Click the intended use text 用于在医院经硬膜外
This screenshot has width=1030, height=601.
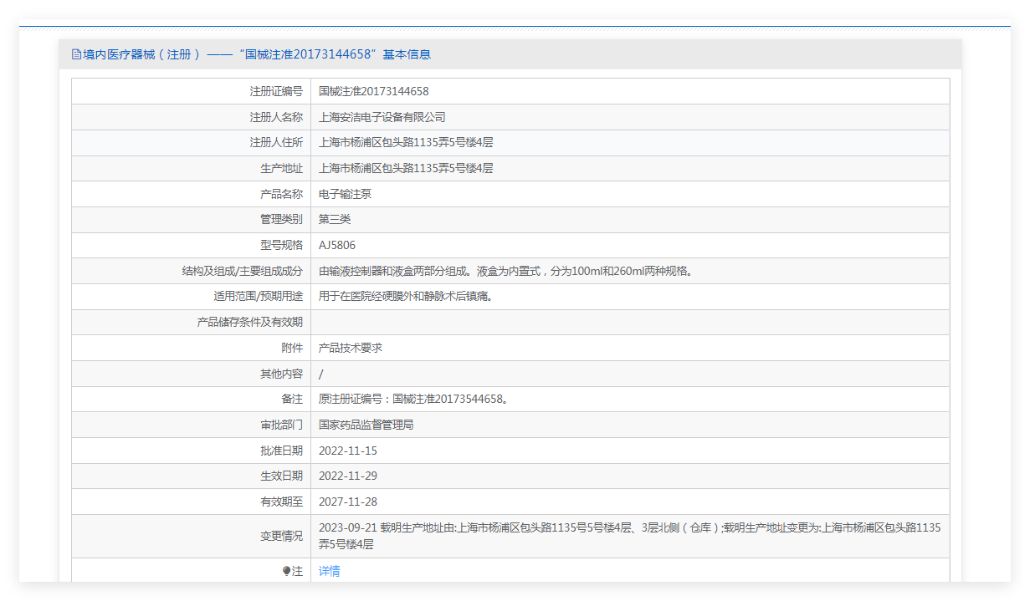[406, 296]
